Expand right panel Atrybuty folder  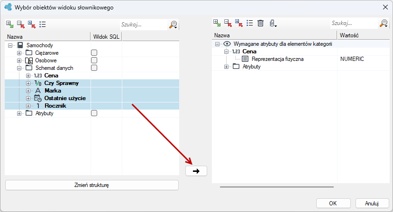tap(226, 67)
